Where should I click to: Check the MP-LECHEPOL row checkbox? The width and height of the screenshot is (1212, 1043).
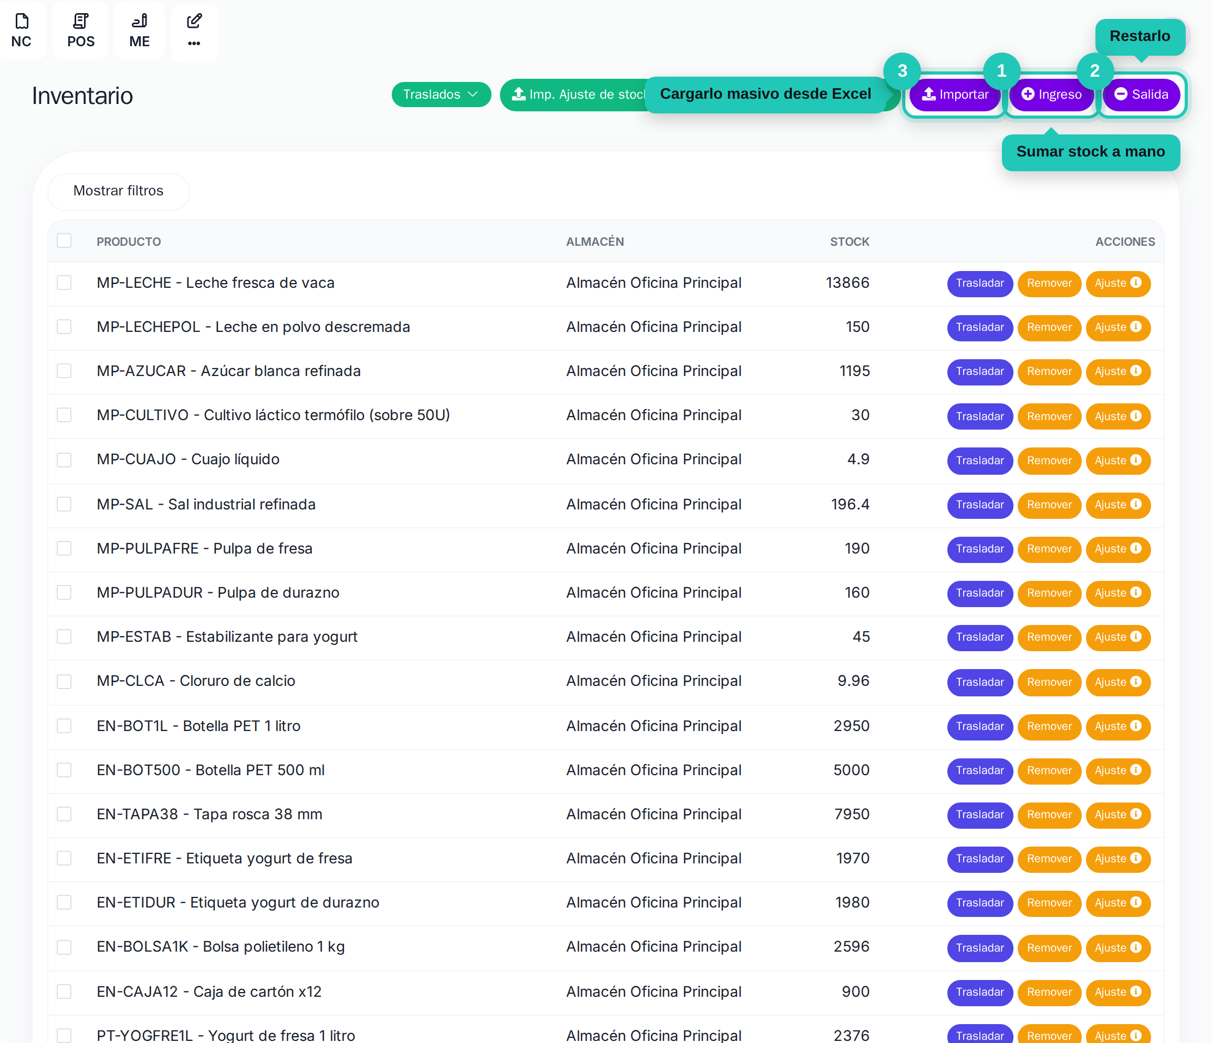click(x=65, y=327)
